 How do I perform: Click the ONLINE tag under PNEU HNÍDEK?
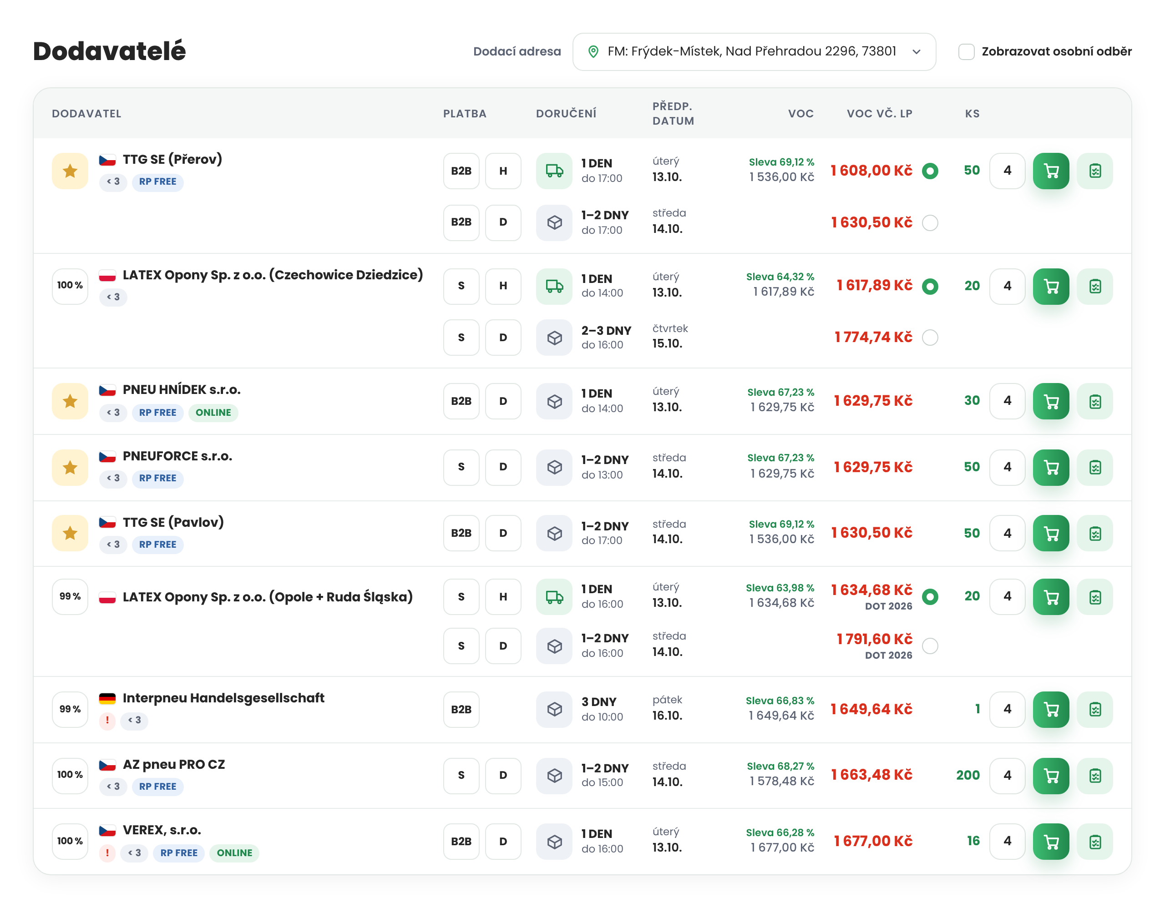(213, 413)
